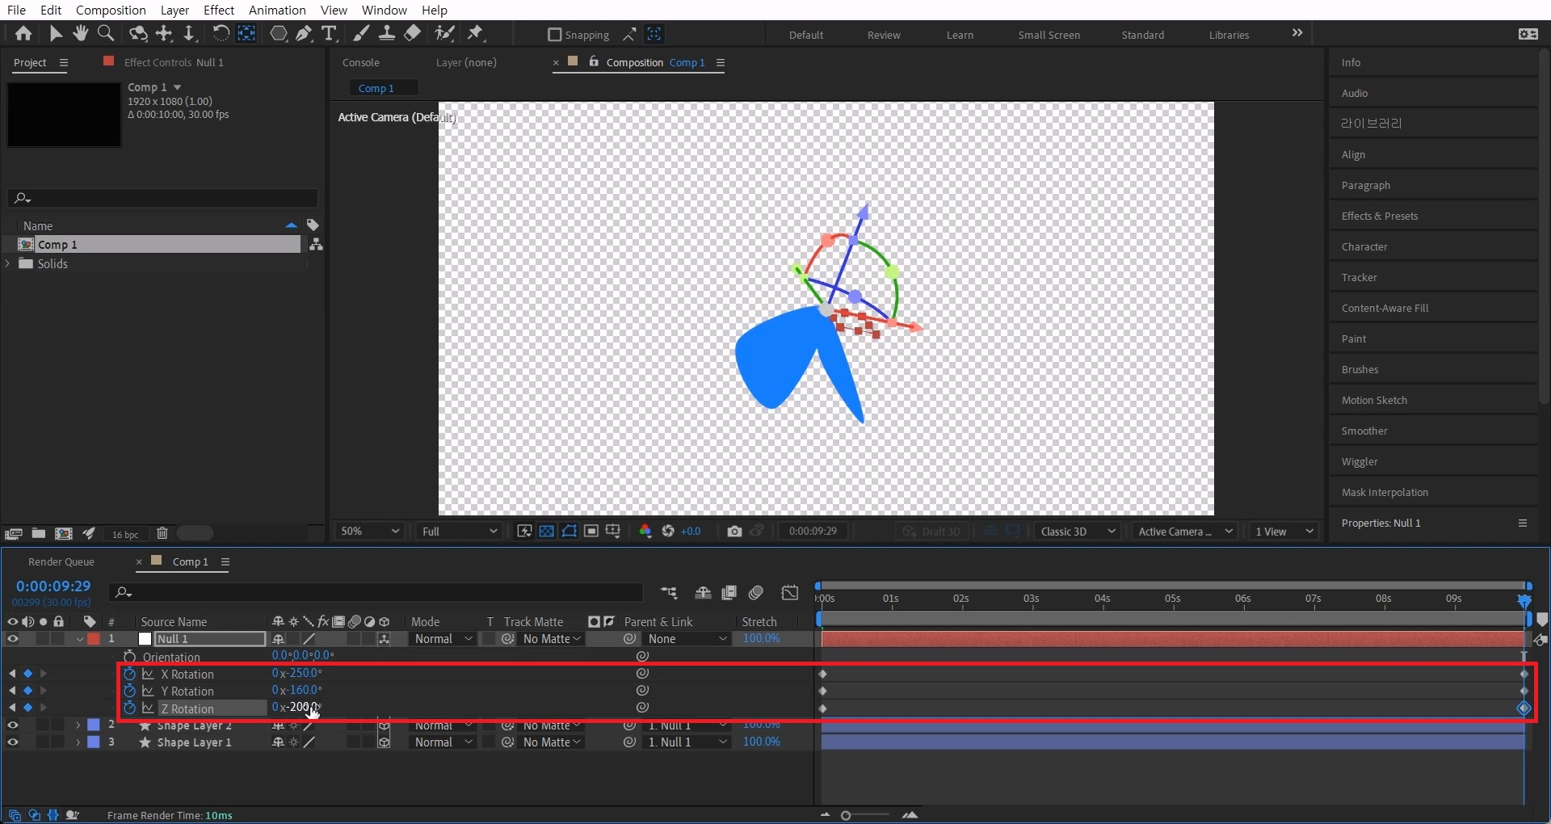1551x824 pixels.
Task: Select the Selection arrow tool
Action: [55, 33]
